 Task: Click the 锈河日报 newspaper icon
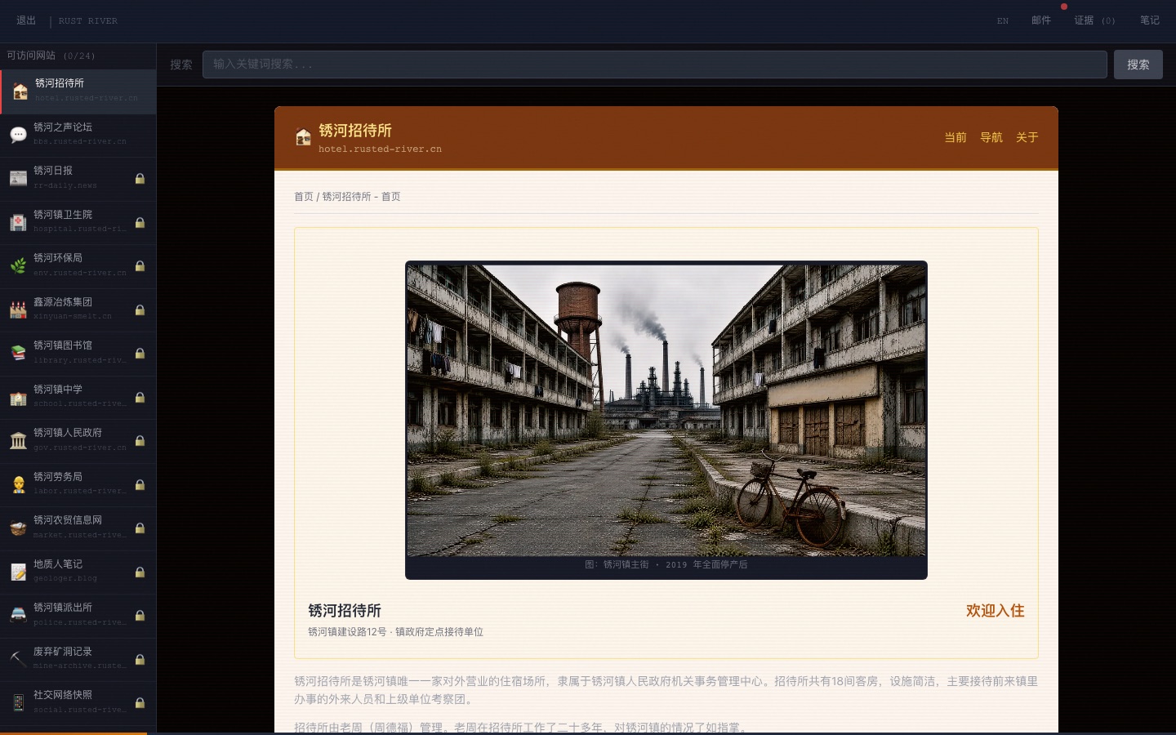click(19, 179)
